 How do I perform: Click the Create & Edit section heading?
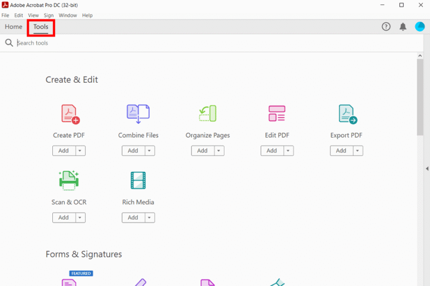click(x=72, y=79)
